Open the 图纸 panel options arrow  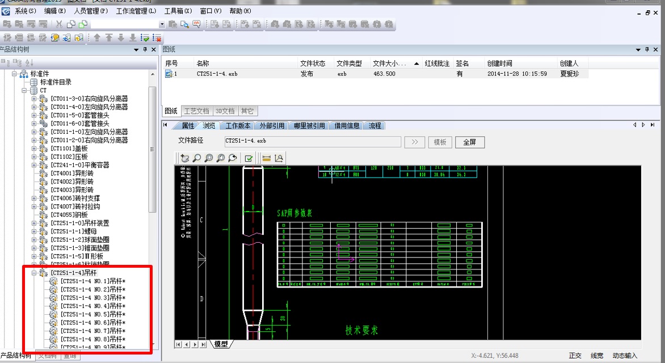[638, 49]
